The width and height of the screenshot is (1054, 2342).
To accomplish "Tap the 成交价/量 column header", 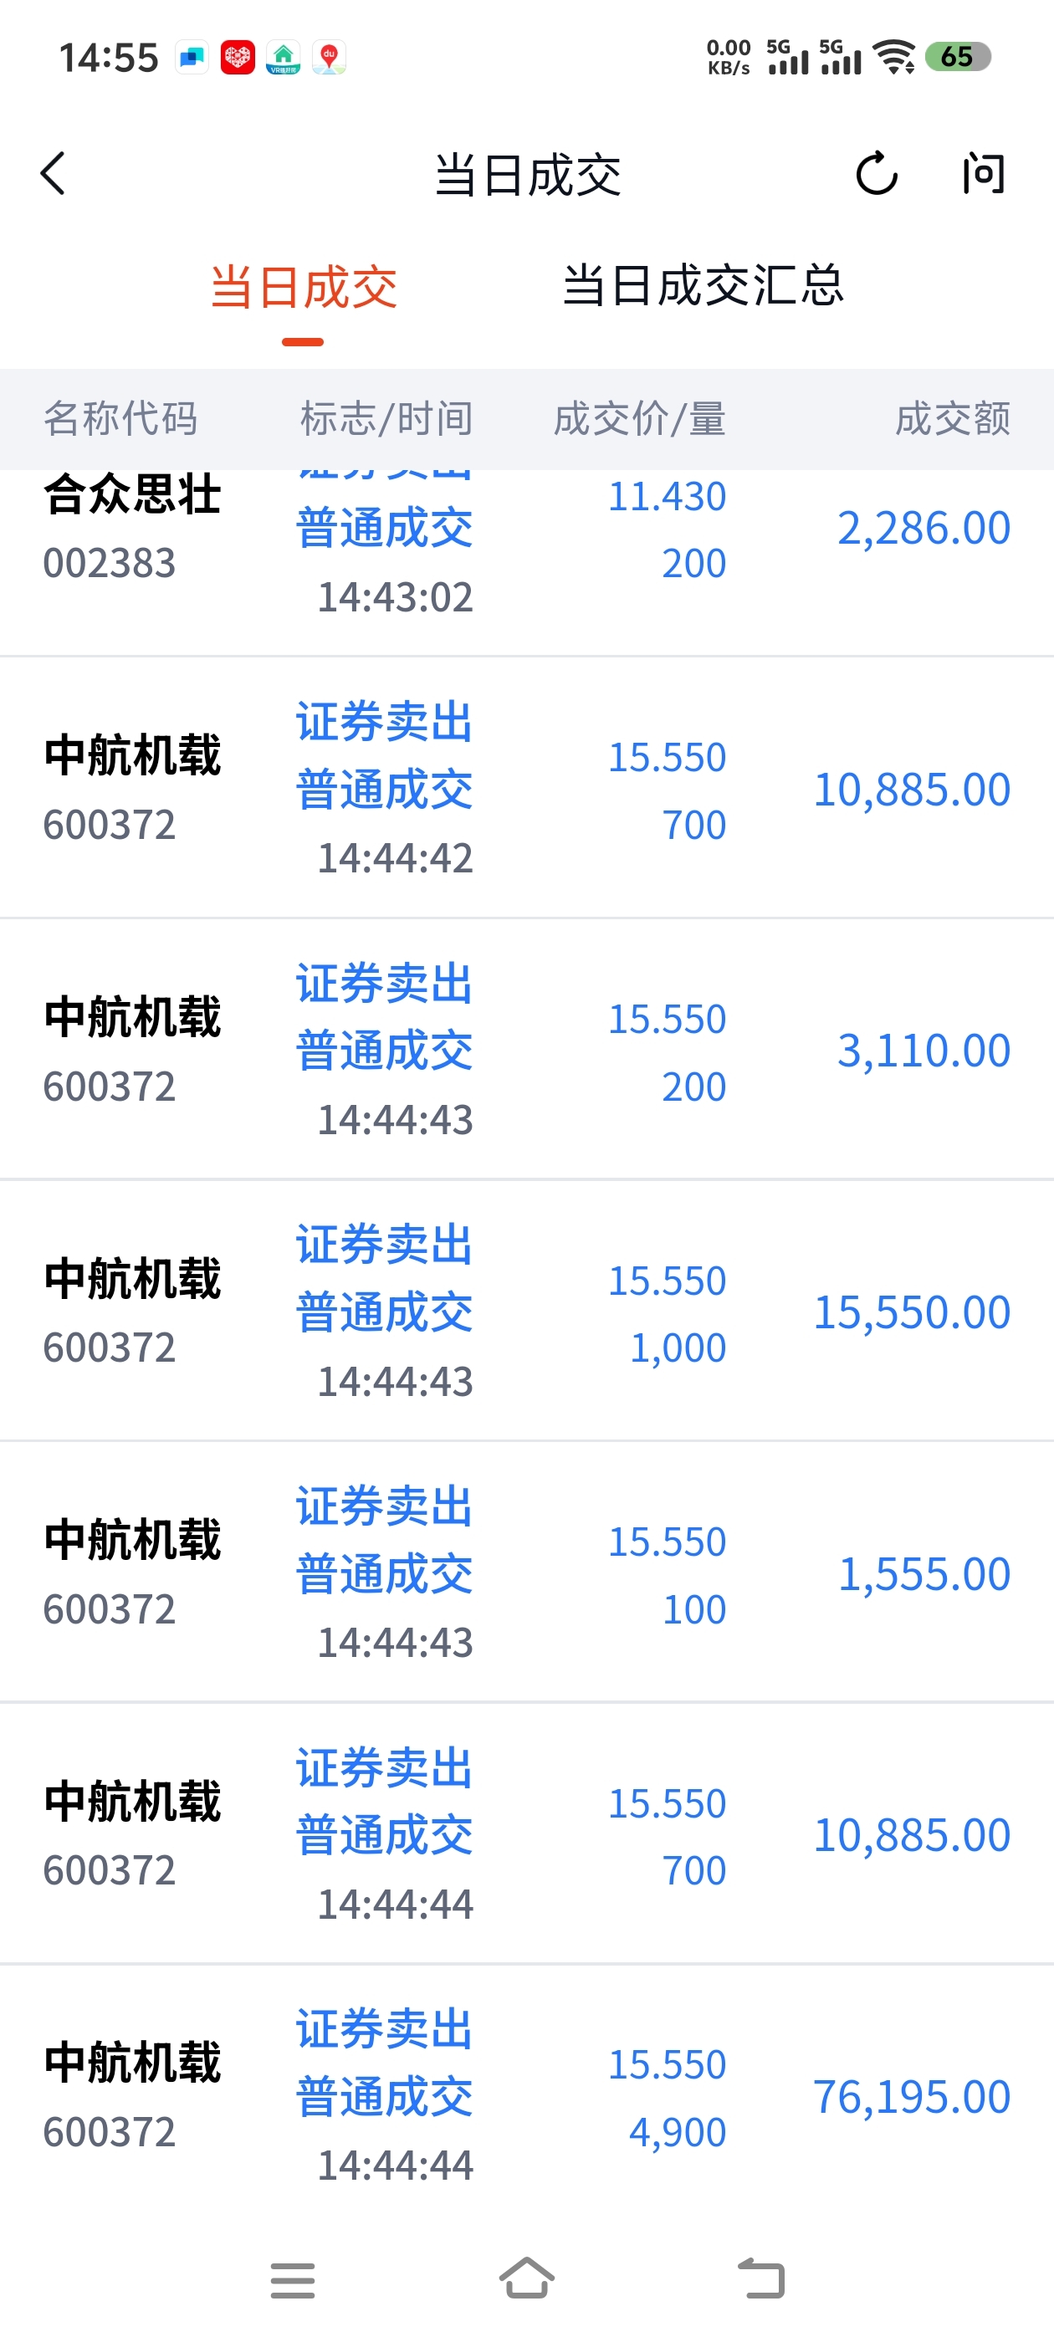I will click(639, 419).
